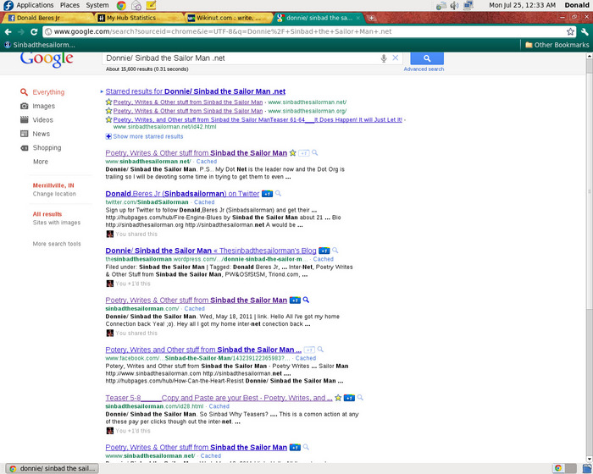The height and width of the screenshot is (474, 593).
Task: Open the Sinbadthesailorm... bookmark
Action: 40,45
